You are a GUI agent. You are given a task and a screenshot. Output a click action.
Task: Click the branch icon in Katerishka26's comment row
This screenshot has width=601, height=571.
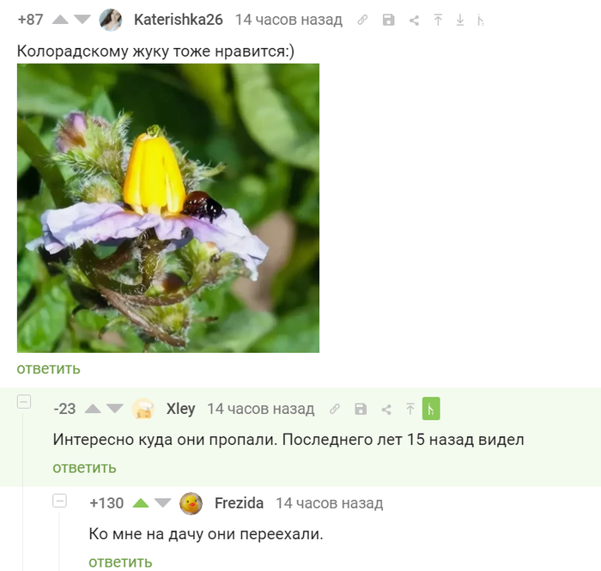click(x=480, y=20)
